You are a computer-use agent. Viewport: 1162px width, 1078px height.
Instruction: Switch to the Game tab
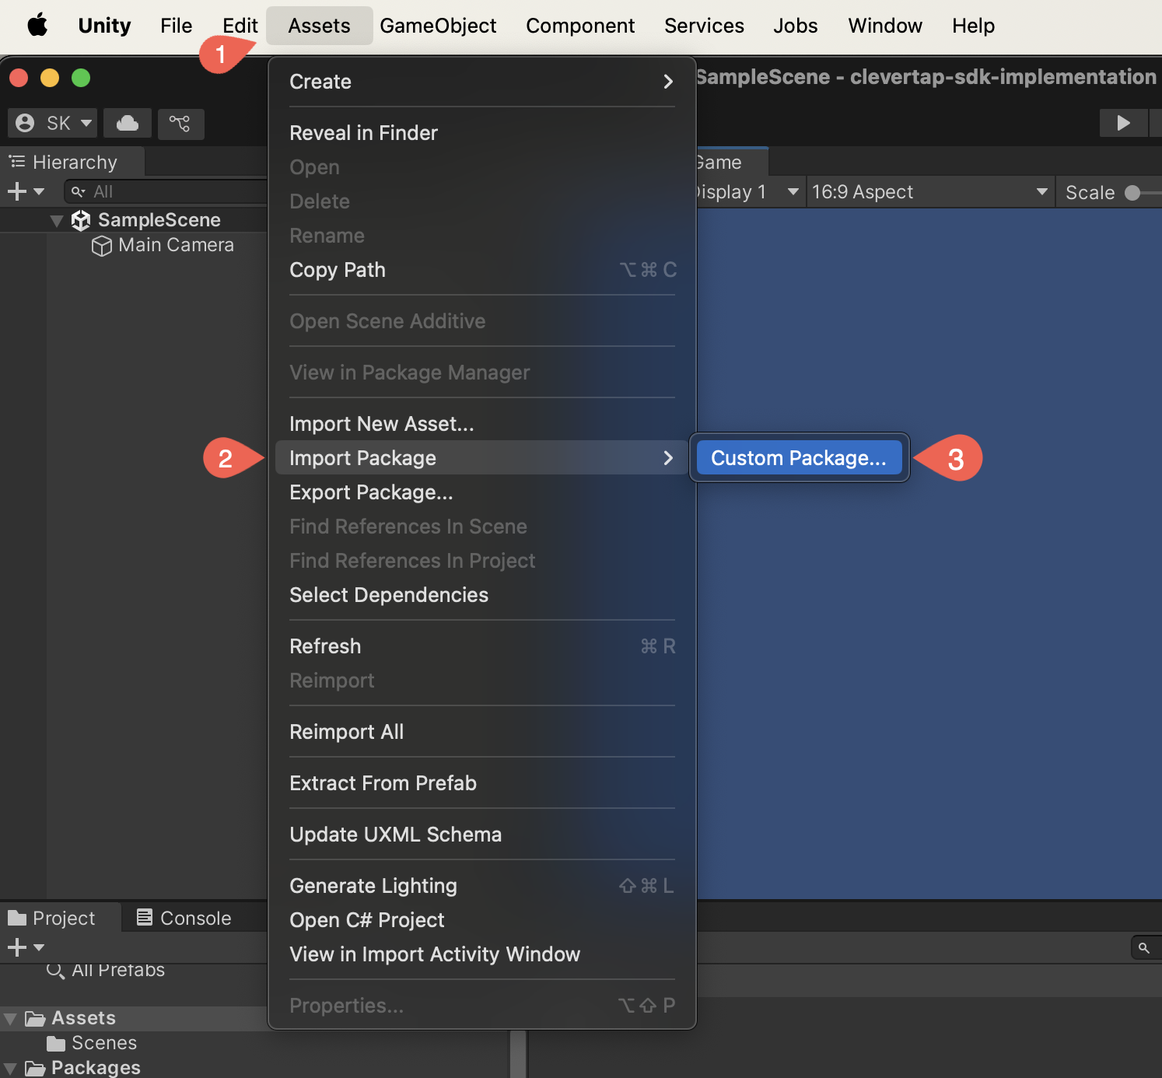click(x=731, y=162)
